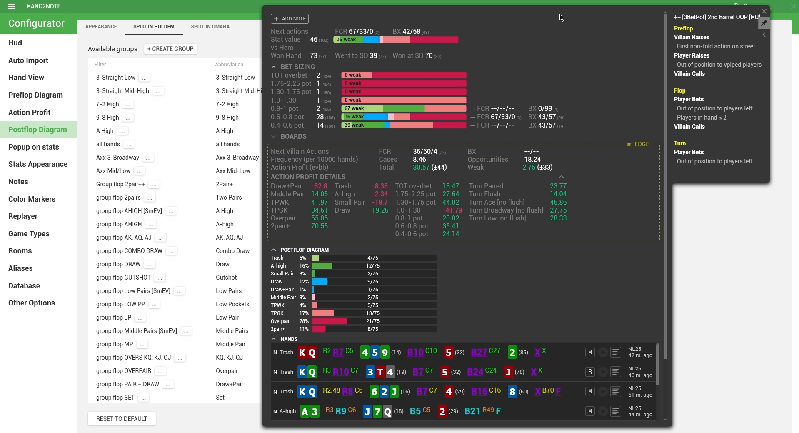Click R button on first Trash KQ hand

click(590, 353)
